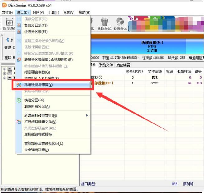Open the 分区(P) menu
The image size is (205, 193).
click(x=38, y=12)
